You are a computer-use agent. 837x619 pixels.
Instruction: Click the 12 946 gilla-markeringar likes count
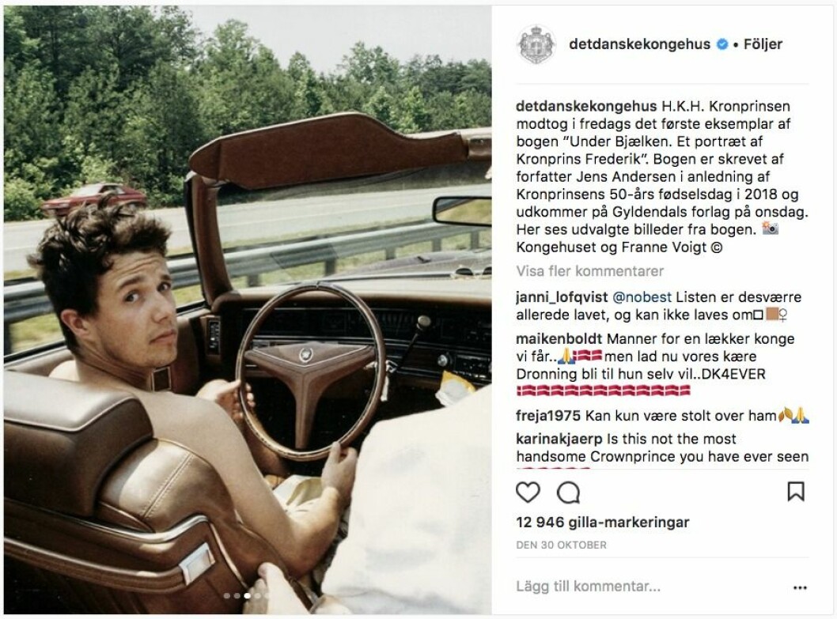603,522
